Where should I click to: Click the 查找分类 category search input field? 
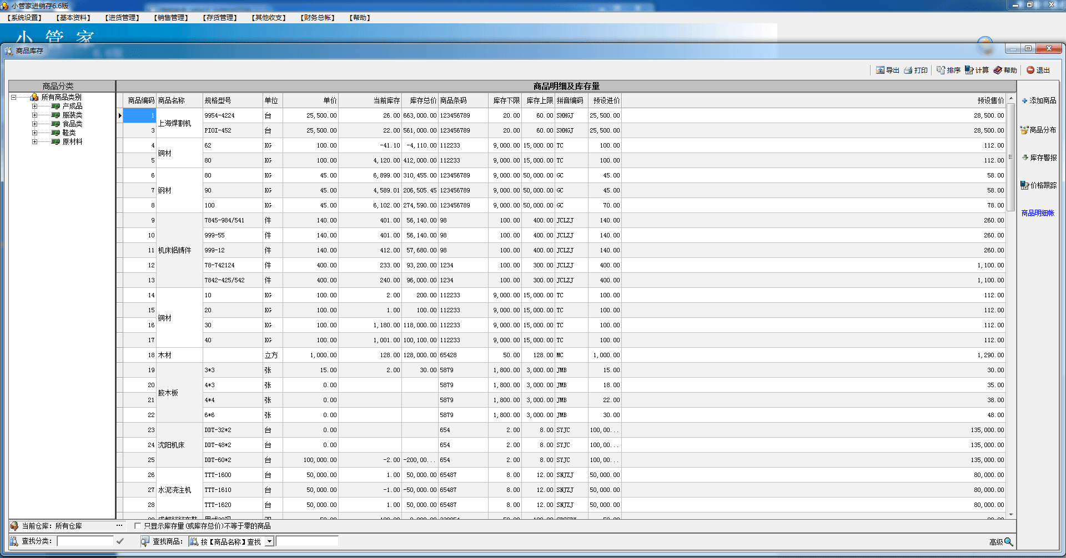pyautogui.click(x=85, y=541)
